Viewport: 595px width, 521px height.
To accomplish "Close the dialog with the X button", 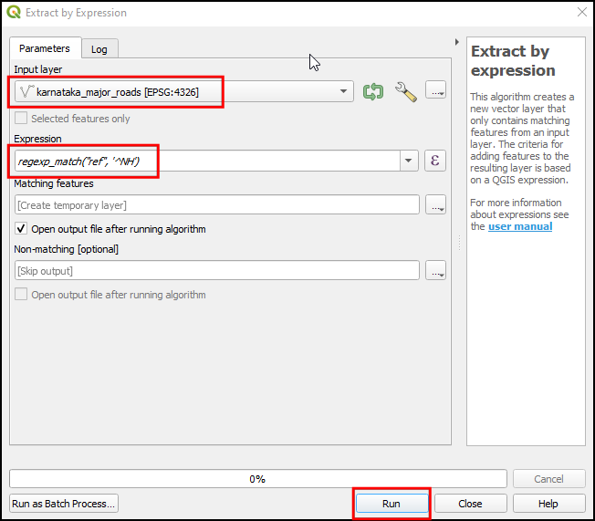I will (582, 12).
